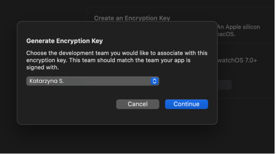Select the Katarzyna S. team name text
The width and height of the screenshot is (276, 154).
tap(47, 81)
